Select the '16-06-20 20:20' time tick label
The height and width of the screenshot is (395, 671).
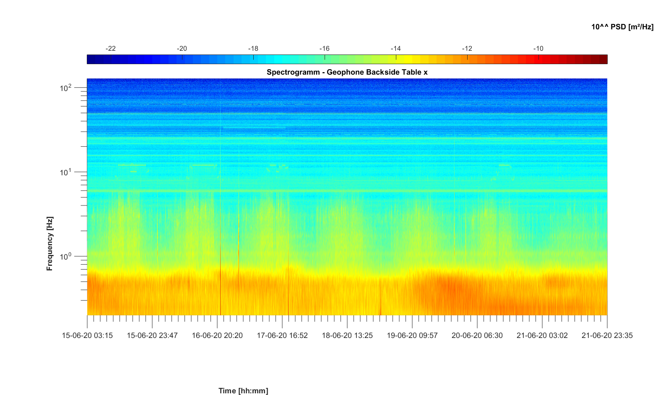tap(217, 335)
